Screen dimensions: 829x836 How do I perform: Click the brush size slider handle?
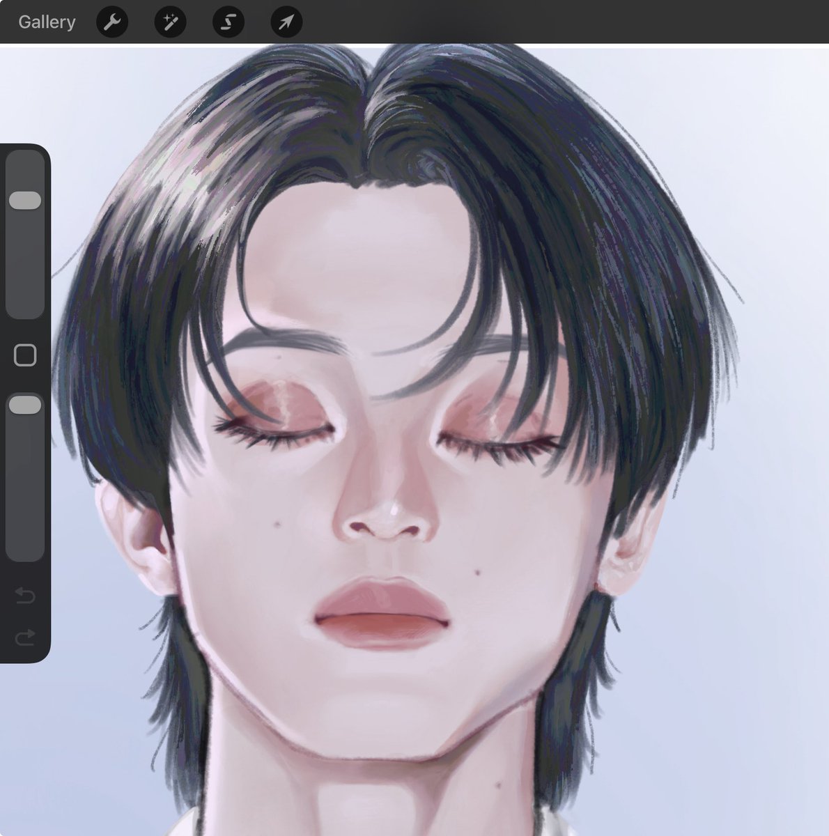tap(25, 201)
